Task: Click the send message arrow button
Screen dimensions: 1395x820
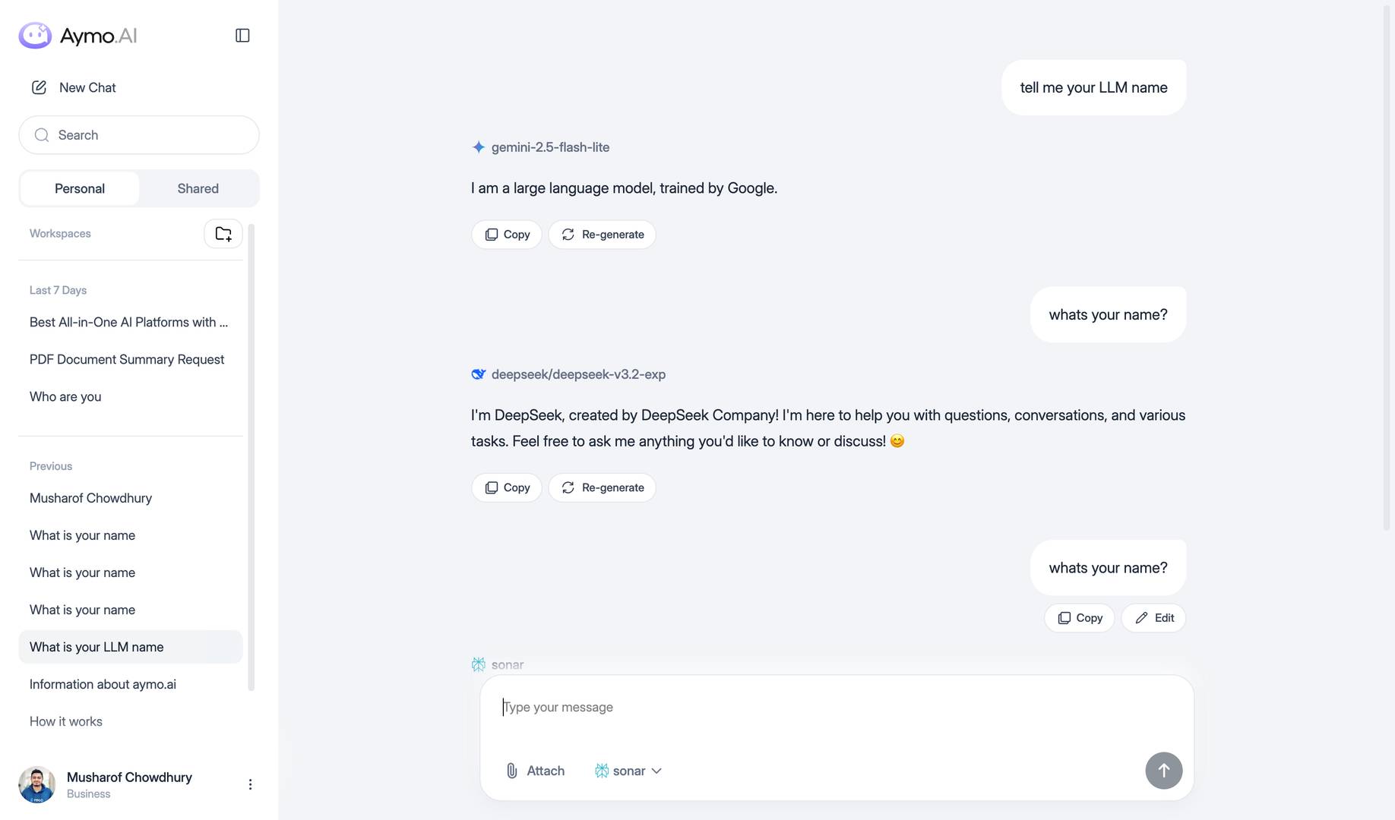Action: [1163, 771]
